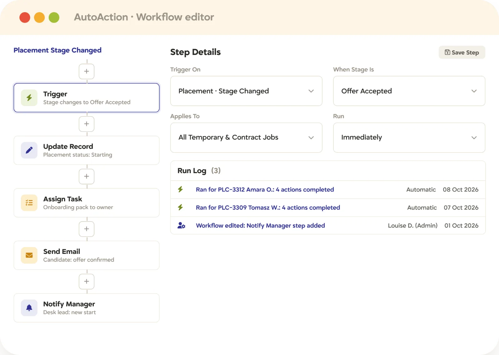Add a step above the Trigger card
The height and width of the screenshot is (355, 499).
coord(87,71)
